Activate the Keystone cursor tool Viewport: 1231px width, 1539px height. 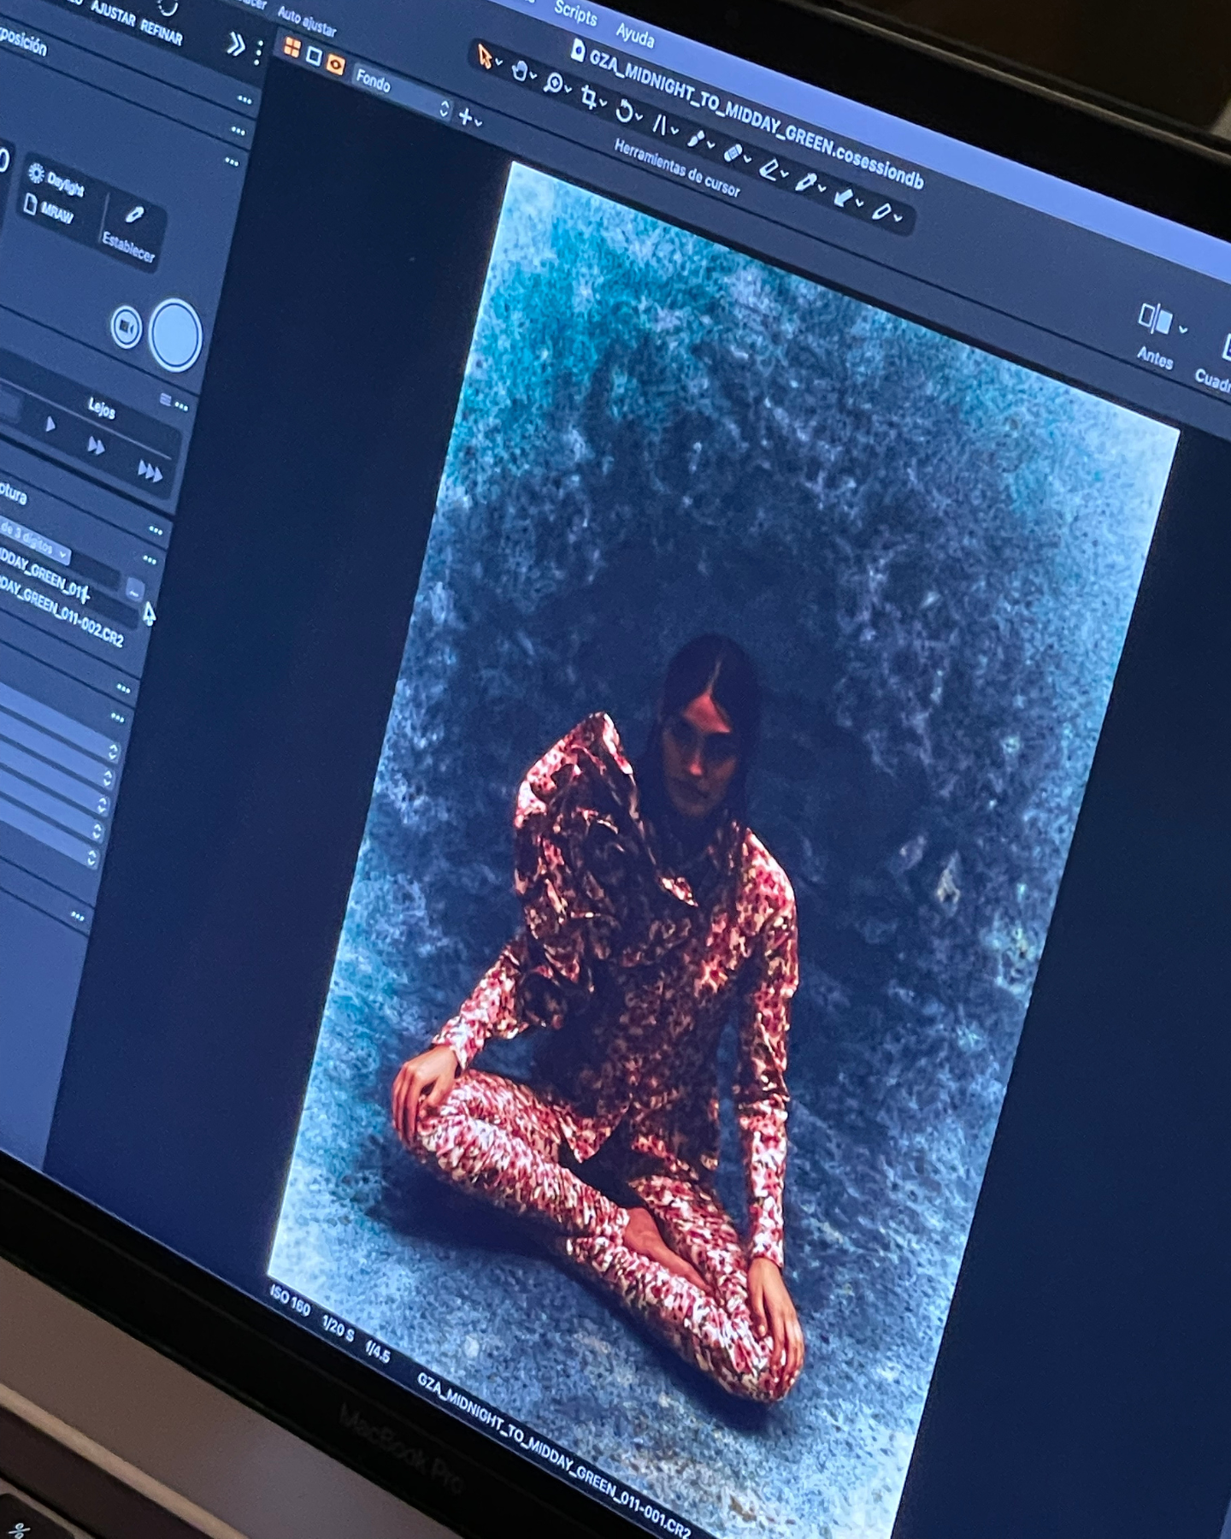660,126
